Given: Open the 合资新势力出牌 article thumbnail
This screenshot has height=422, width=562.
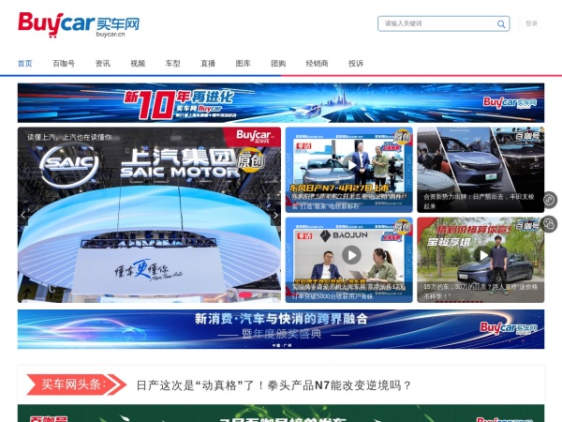Looking at the screenshot, I should tap(481, 170).
